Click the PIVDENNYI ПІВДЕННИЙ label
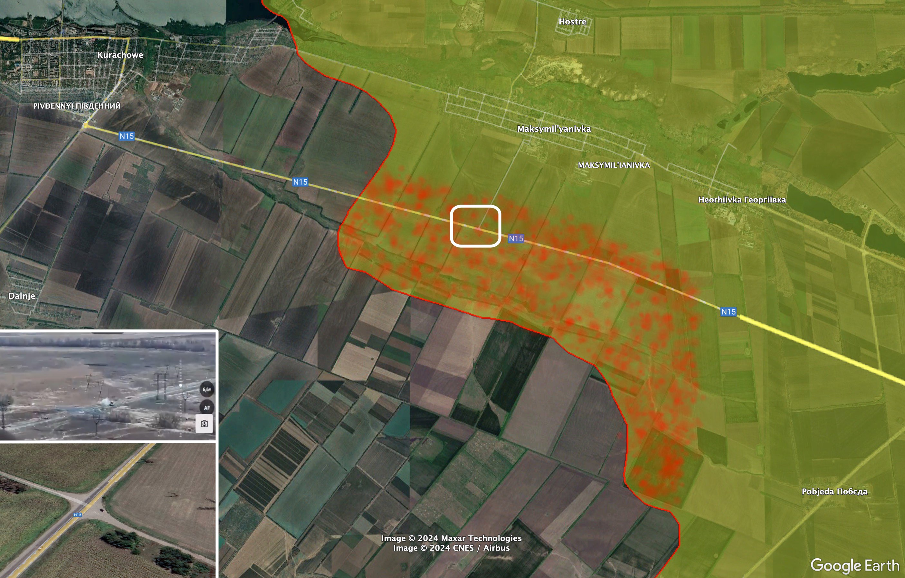Screen dimensions: 905x578 (77, 106)
